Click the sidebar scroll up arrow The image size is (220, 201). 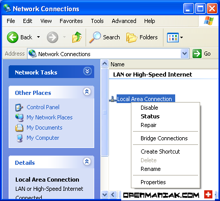pos(105,64)
